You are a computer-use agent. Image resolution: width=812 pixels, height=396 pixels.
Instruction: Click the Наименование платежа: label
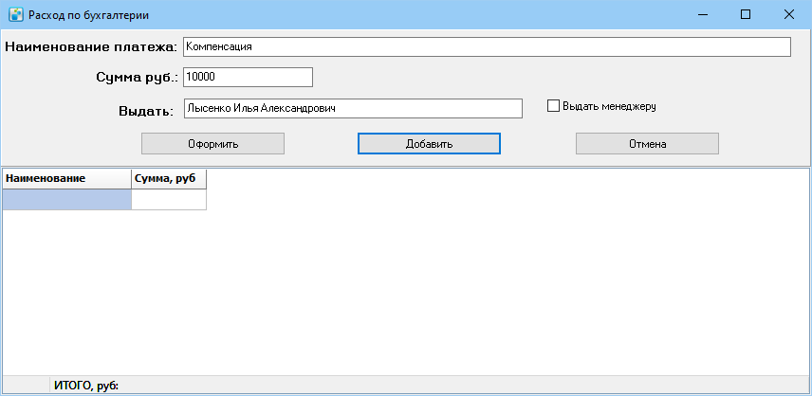(x=91, y=47)
